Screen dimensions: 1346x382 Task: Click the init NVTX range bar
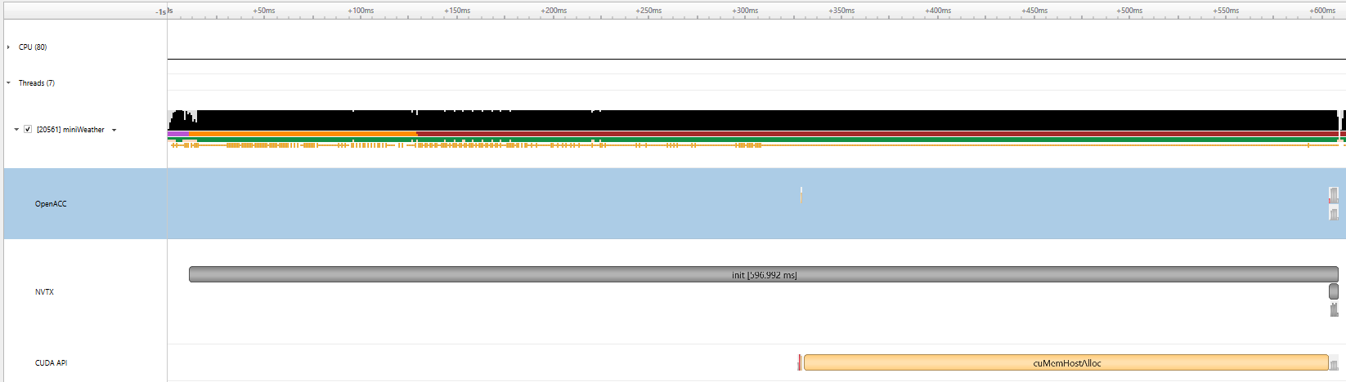pos(763,275)
